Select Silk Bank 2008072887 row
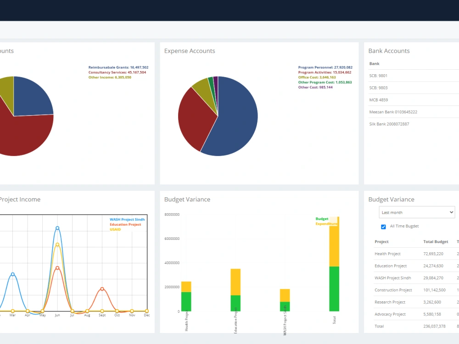The image size is (459, 344). tap(414, 124)
